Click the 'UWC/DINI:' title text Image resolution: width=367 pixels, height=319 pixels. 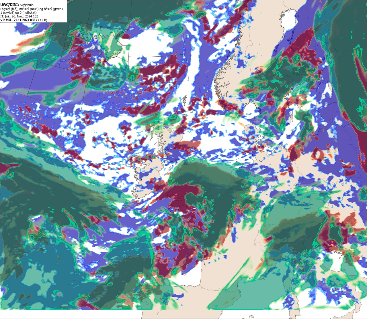pos(10,5)
